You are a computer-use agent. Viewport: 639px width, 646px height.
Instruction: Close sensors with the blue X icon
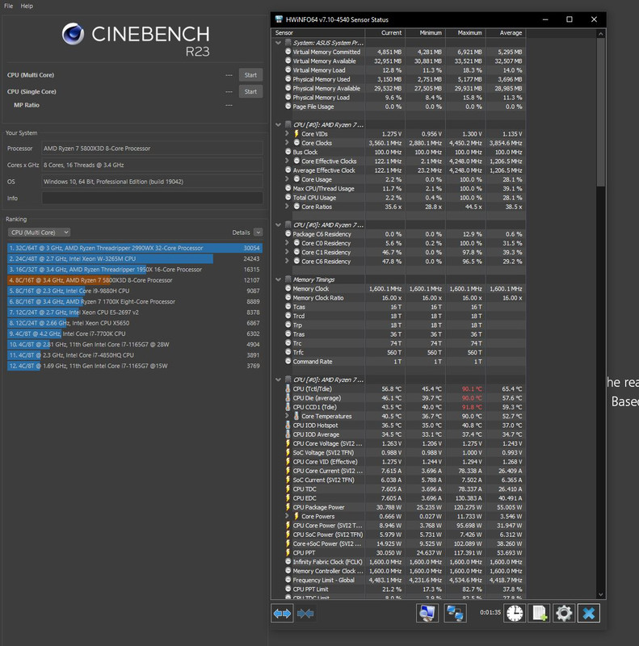(589, 613)
